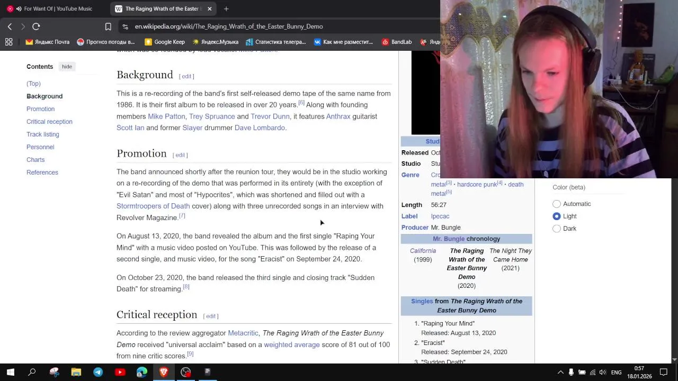Open the Anthrax band link

tap(338, 116)
